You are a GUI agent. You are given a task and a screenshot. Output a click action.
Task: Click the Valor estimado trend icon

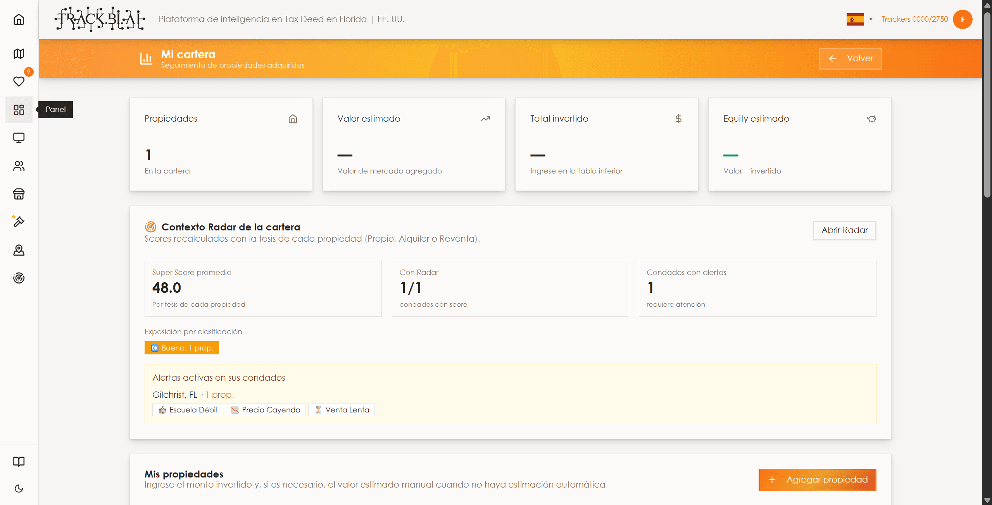(486, 119)
